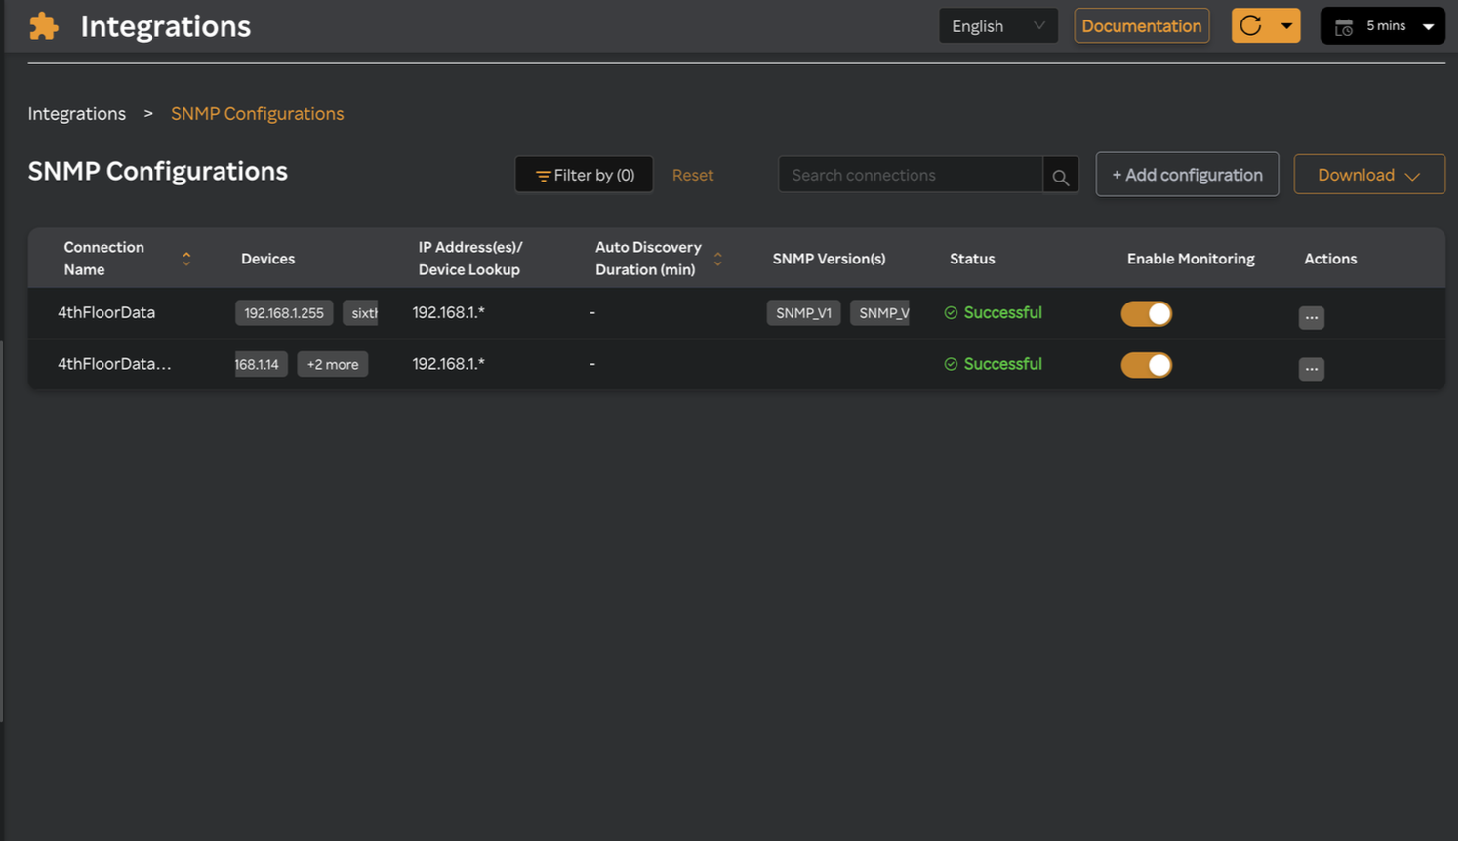This screenshot has height=849, width=1464.
Task: Click the Reset link
Action: pos(693,175)
